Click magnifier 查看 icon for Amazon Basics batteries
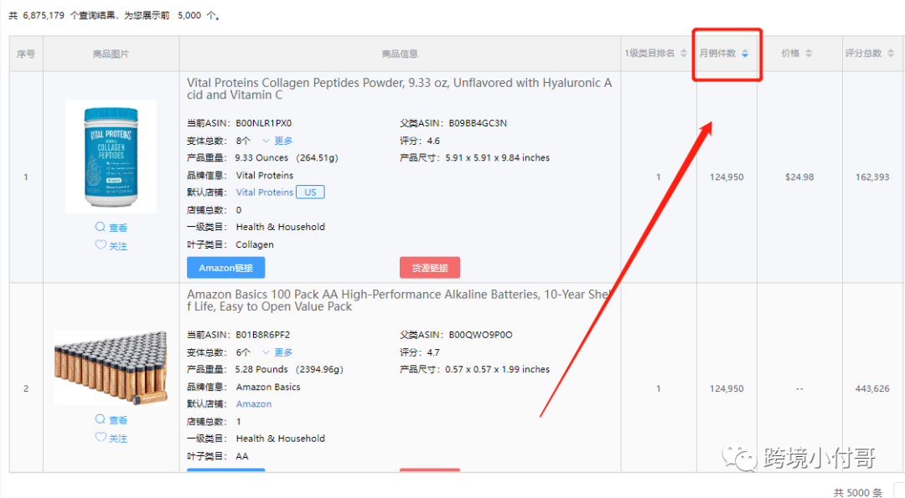The height and width of the screenshot is (498, 905). tap(101, 419)
